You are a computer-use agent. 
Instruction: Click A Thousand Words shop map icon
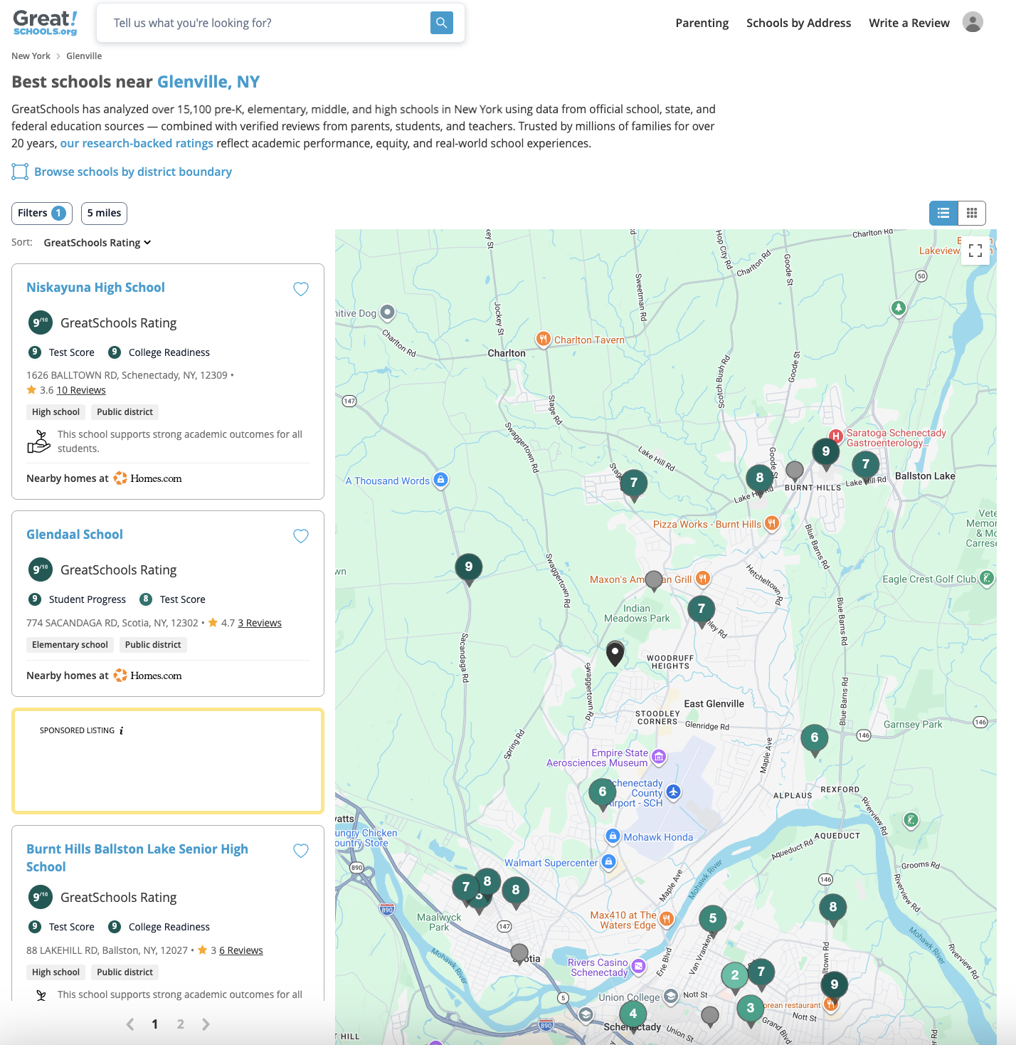pos(440,480)
